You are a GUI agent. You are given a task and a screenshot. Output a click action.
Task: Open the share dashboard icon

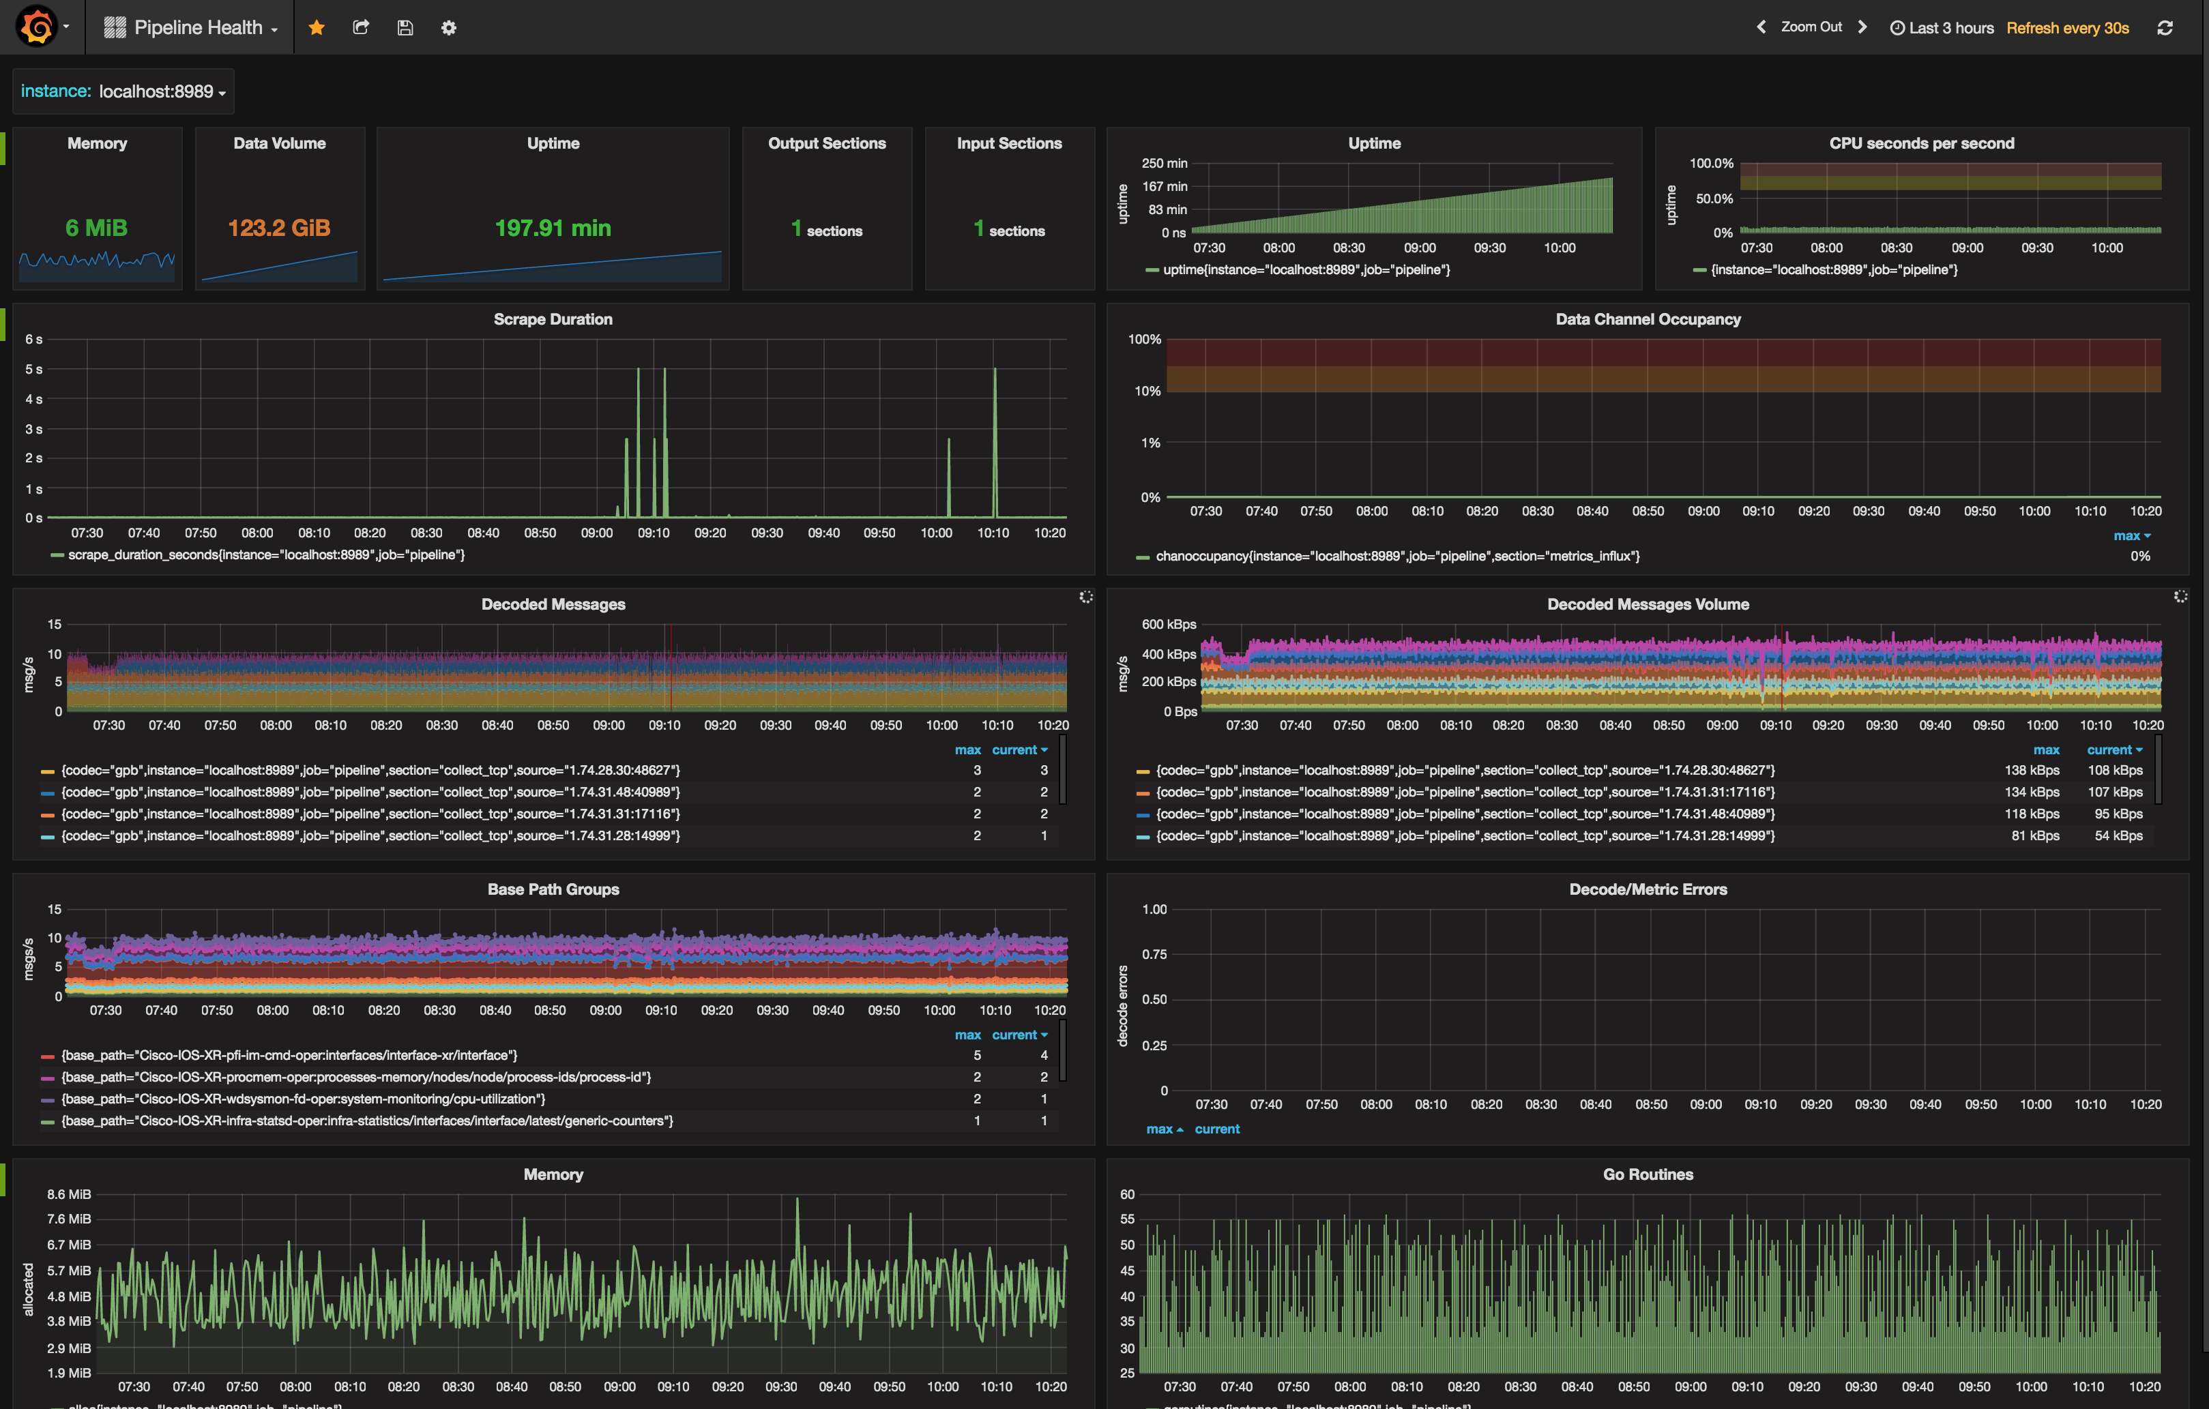coord(360,27)
